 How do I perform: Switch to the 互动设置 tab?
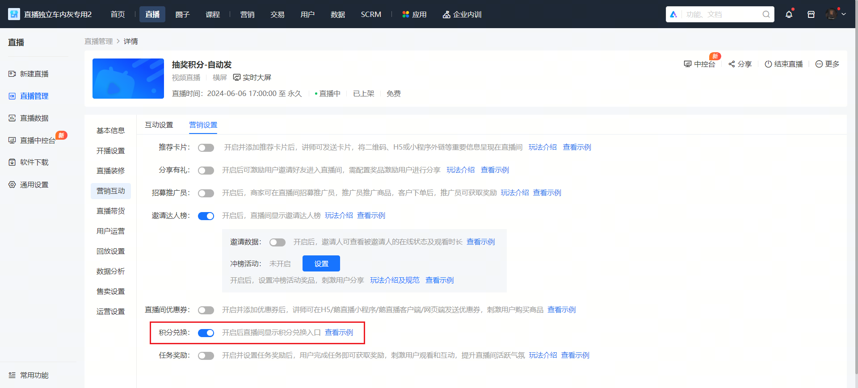[x=159, y=125]
